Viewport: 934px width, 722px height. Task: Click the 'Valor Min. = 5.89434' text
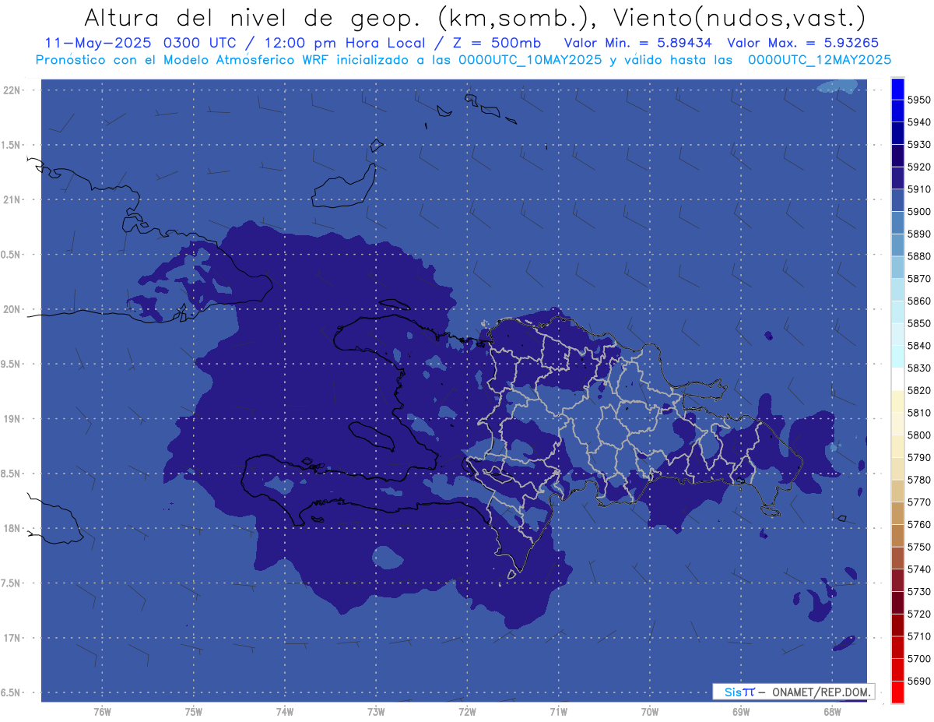(638, 43)
